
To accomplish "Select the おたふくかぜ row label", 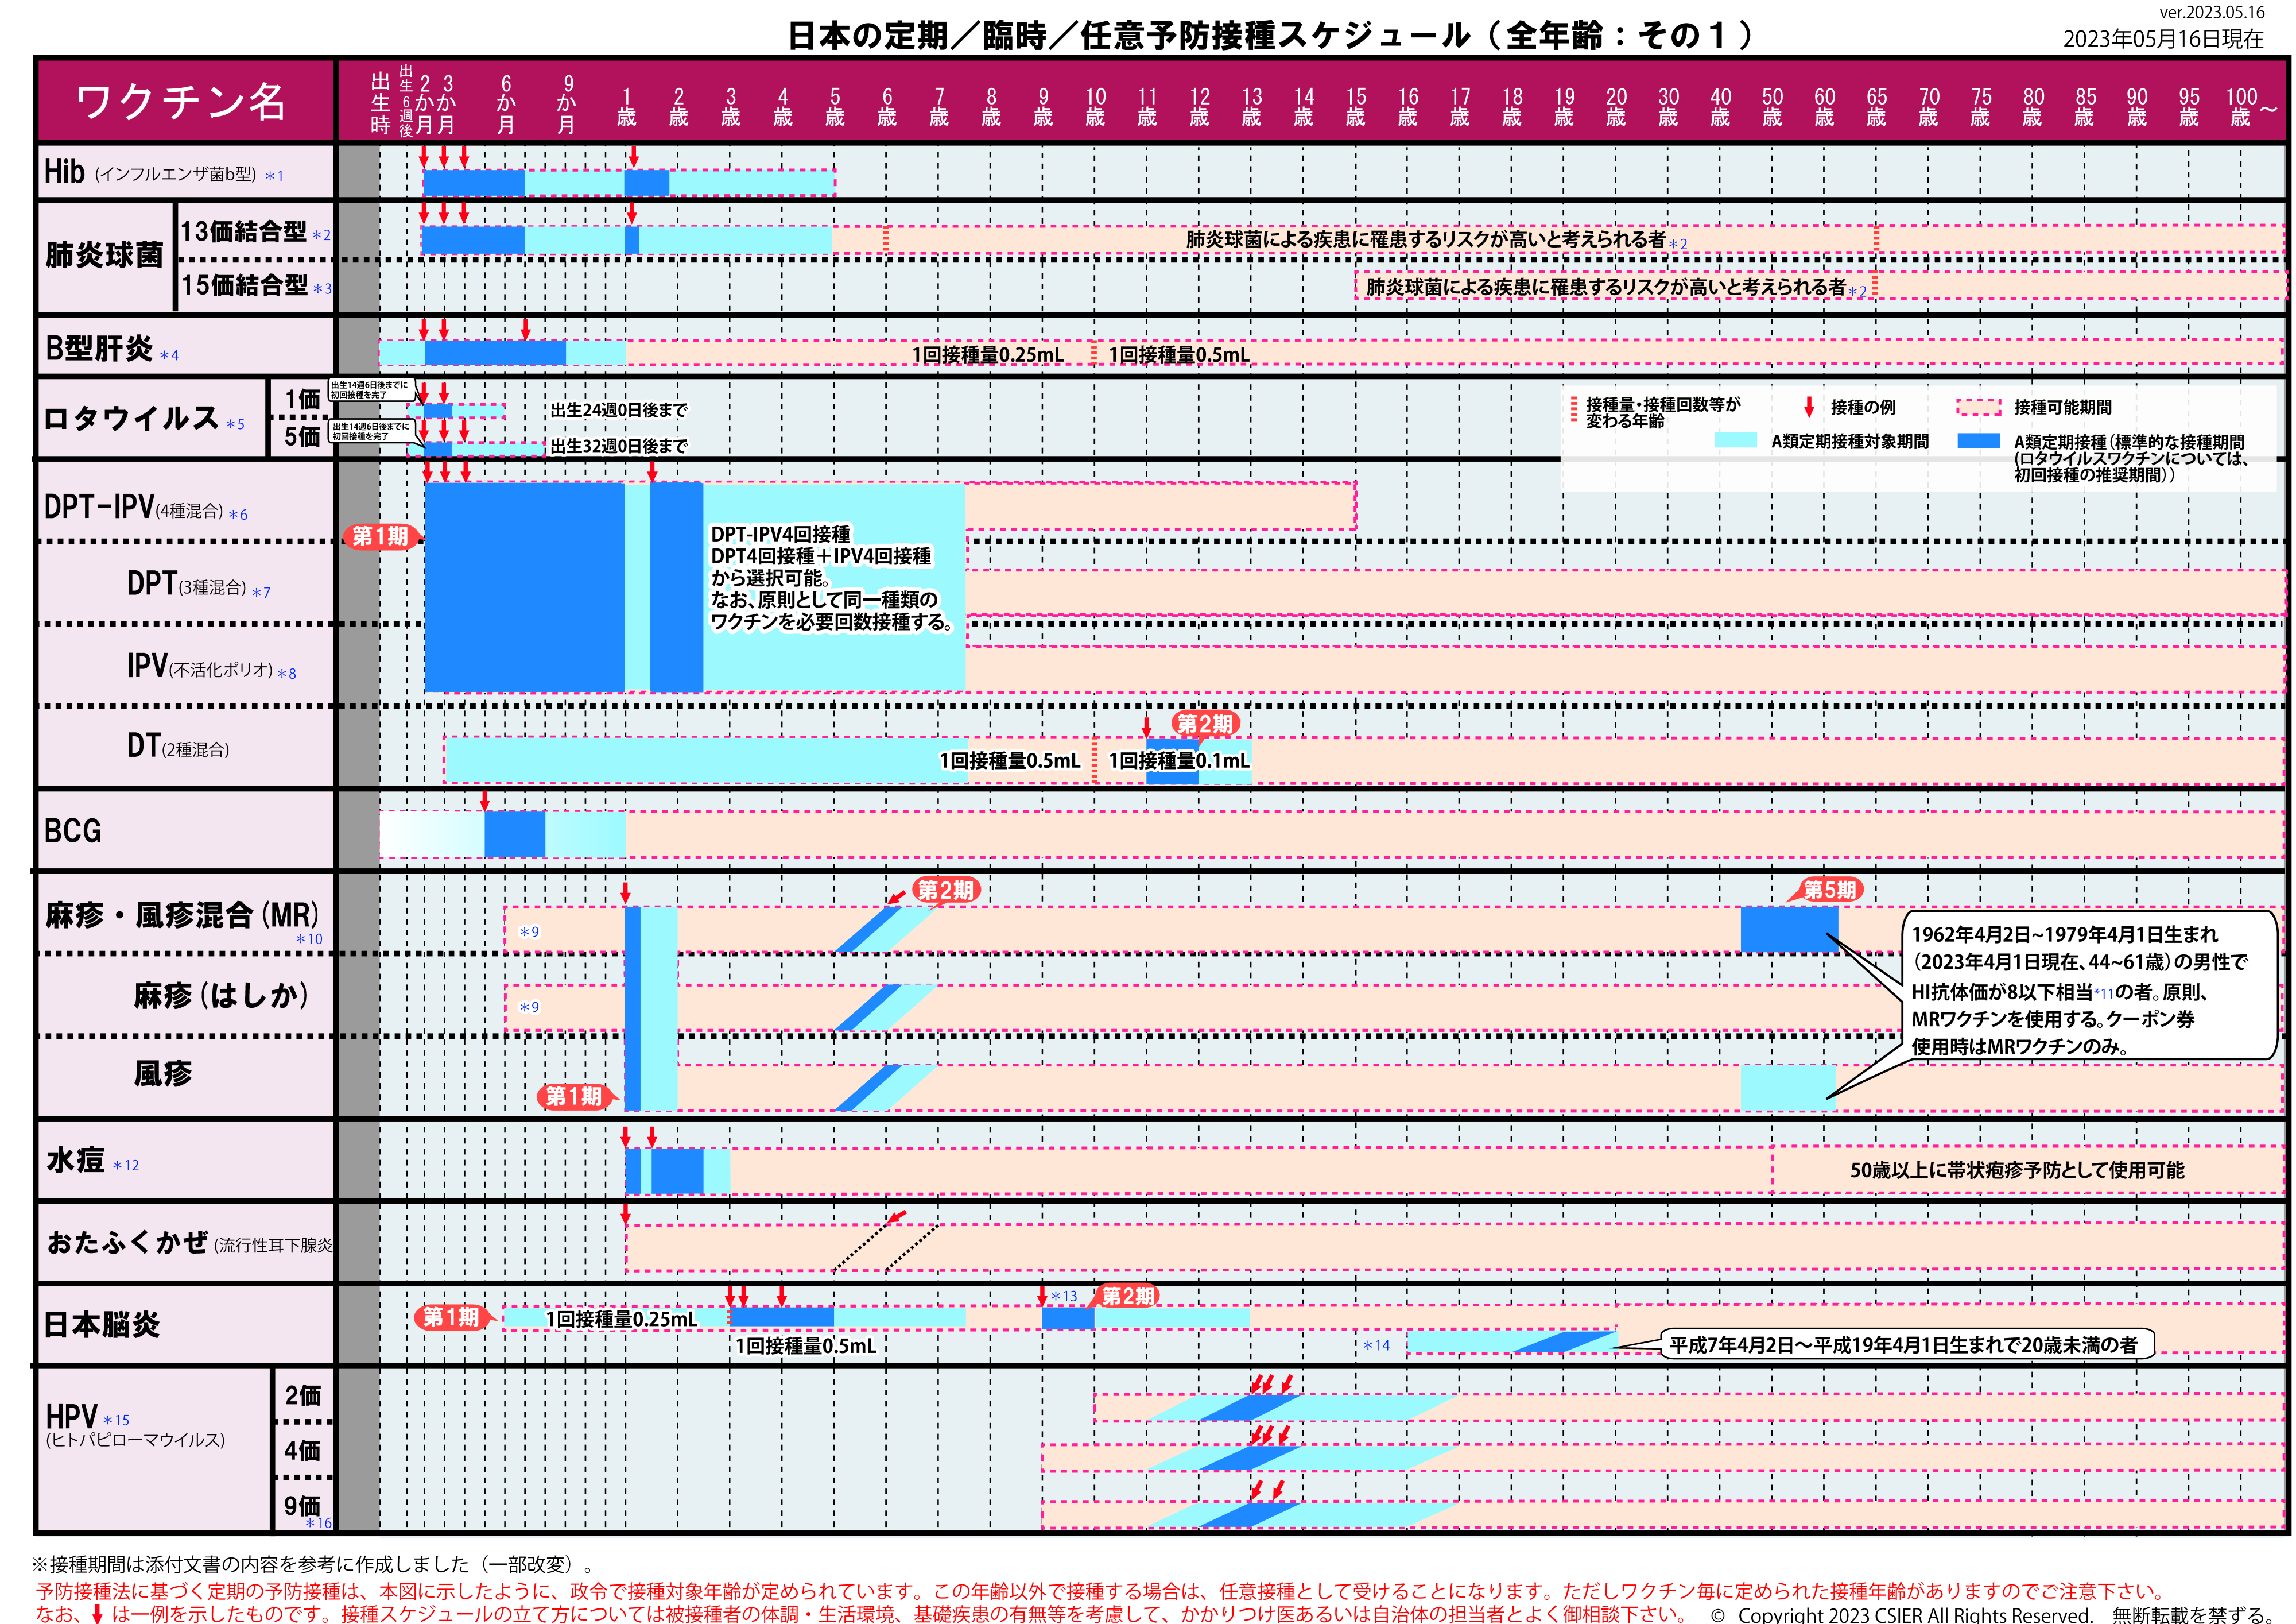I will (189, 1243).
